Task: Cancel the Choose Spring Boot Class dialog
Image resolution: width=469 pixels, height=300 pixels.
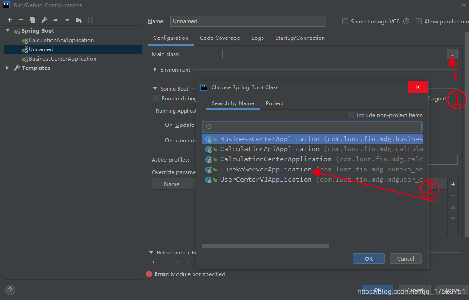Action: [406, 259]
